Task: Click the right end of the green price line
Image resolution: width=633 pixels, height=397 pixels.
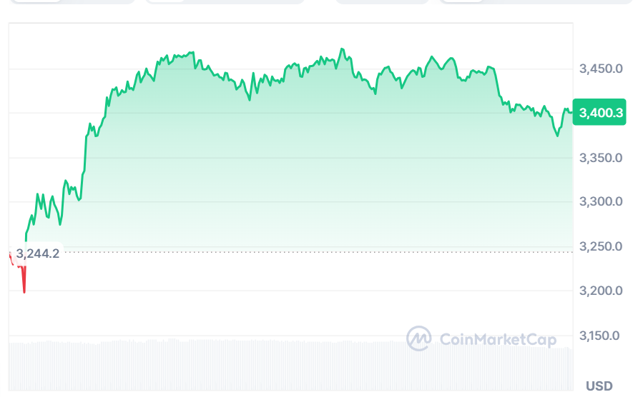Action: 571,111
